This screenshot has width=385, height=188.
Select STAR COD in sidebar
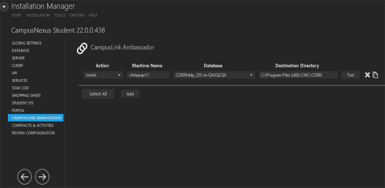point(20,88)
